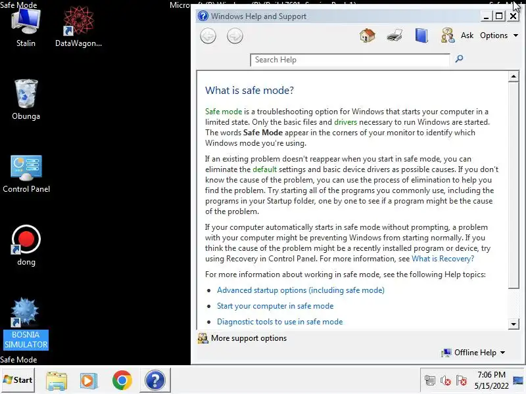Click the Windows Help and Support title icon
The width and height of the screenshot is (526, 394).
click(x=203, y=16)
